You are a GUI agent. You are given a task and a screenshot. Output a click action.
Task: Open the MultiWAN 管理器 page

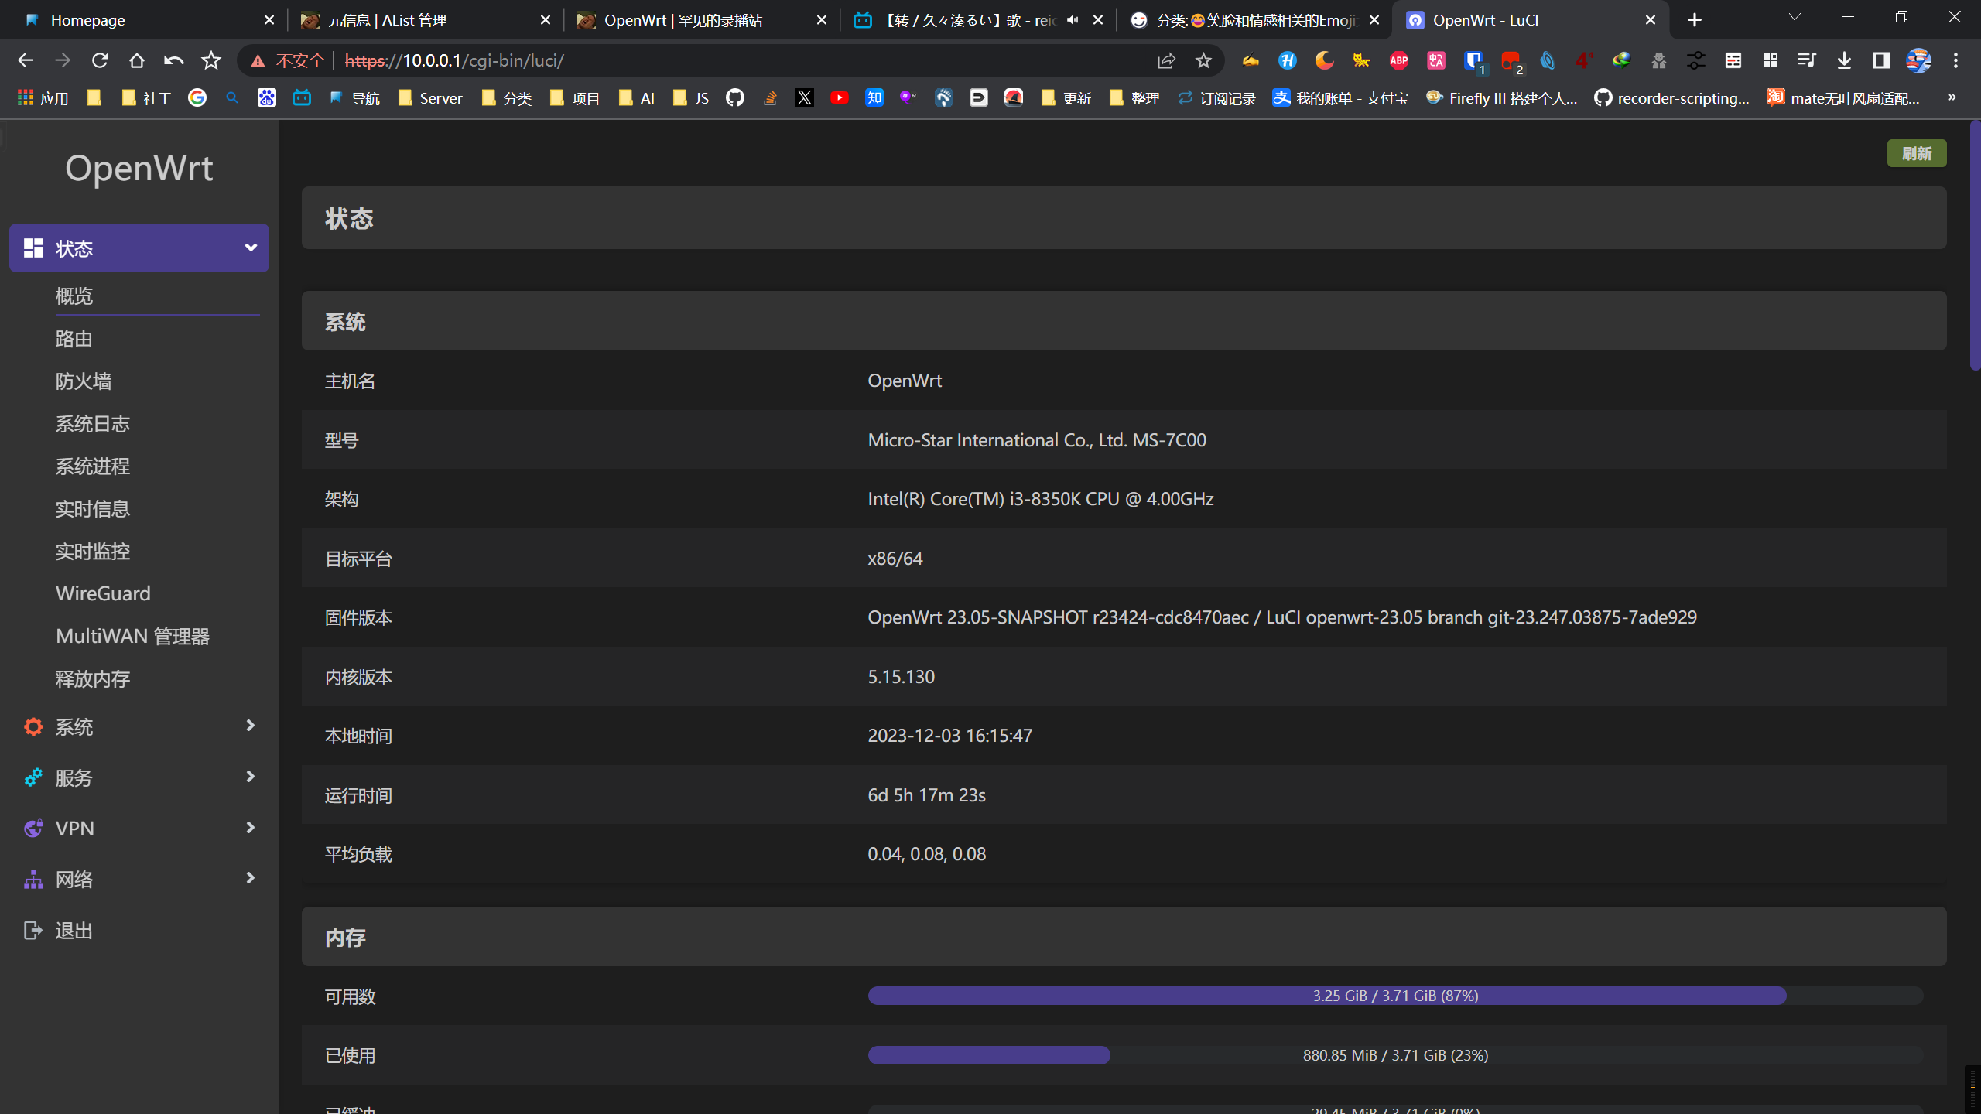(x=132, y=636)
